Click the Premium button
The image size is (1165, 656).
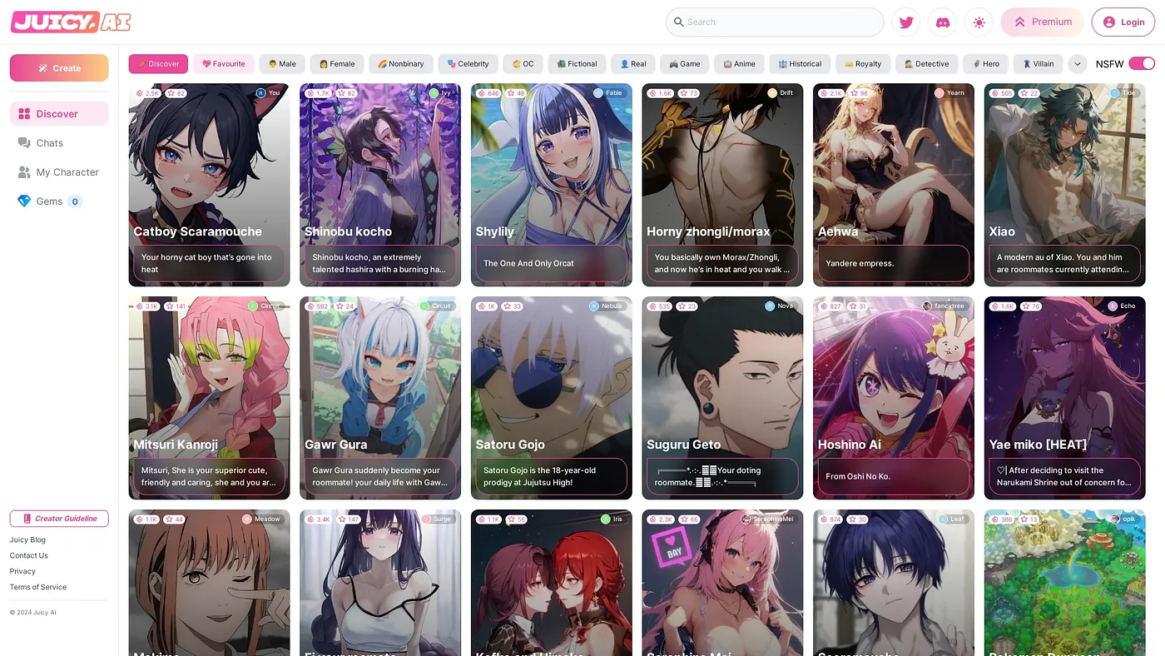point(1043,22)
